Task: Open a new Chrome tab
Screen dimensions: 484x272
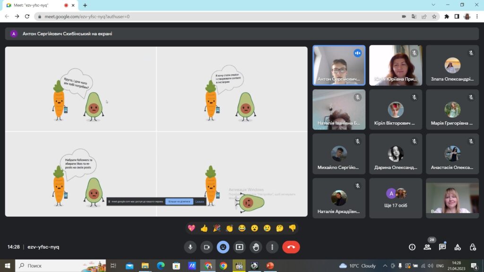Action: click(x=85, y=5)
